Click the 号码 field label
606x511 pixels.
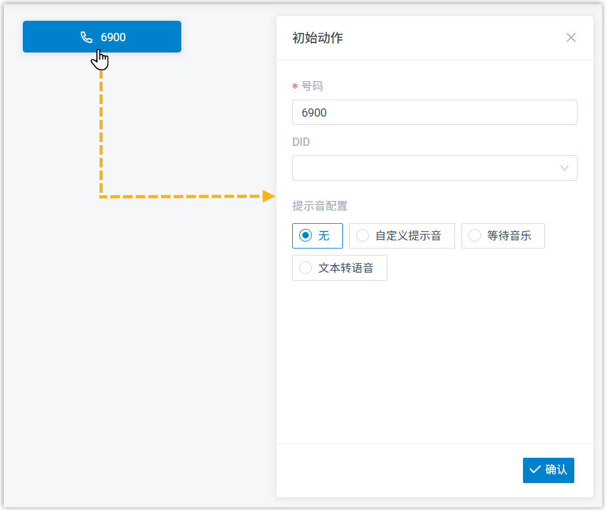pyautogui.click(x=312, y=86)
